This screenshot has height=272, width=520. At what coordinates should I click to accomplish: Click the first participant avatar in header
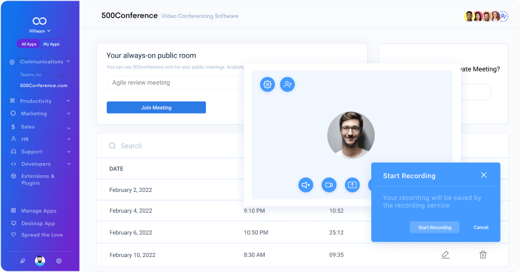[469, 16]
